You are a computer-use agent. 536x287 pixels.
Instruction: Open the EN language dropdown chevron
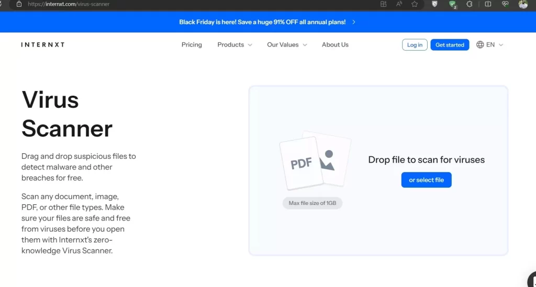click(x=501, y=45)
